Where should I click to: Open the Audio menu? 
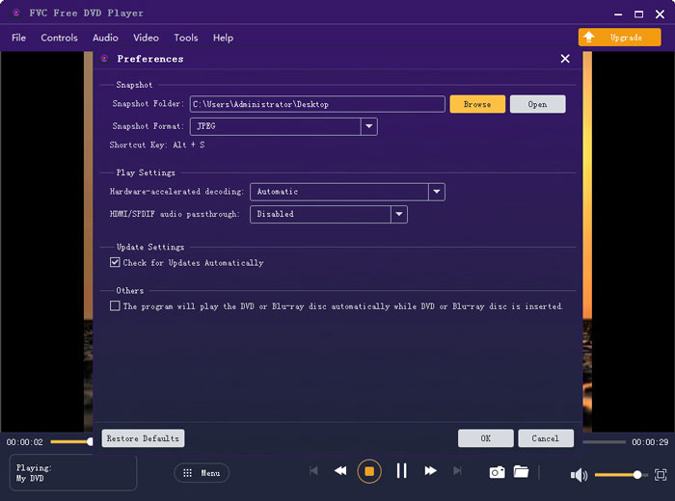[x=105, y=38]
